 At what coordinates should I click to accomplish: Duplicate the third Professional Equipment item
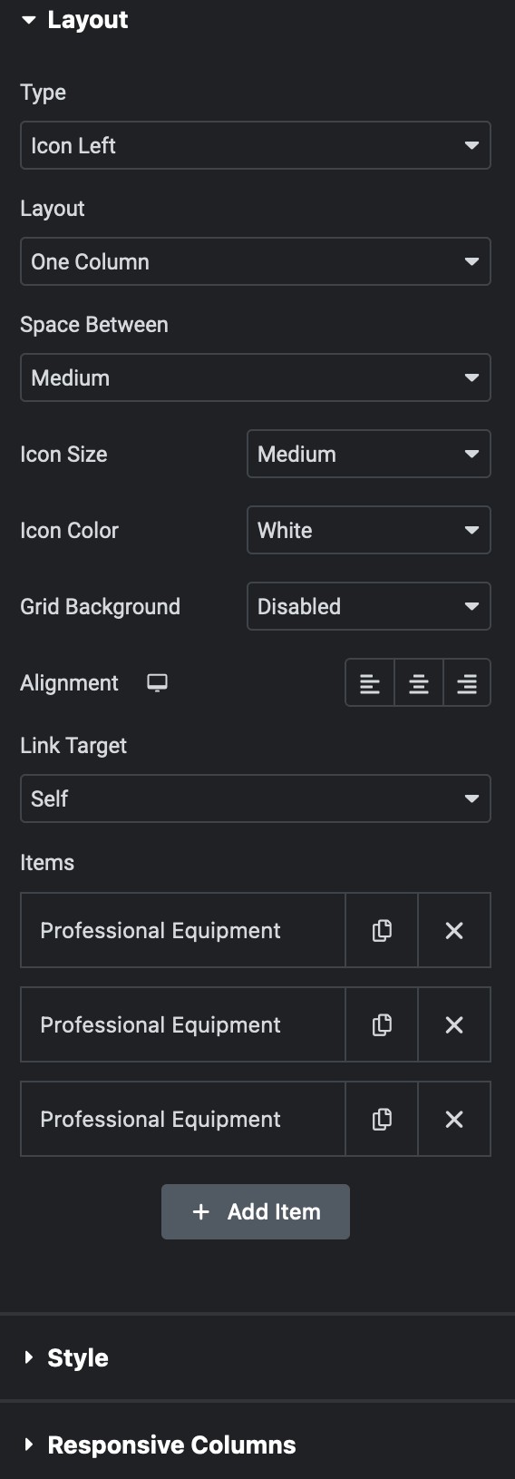click(x=382, y=1119)
